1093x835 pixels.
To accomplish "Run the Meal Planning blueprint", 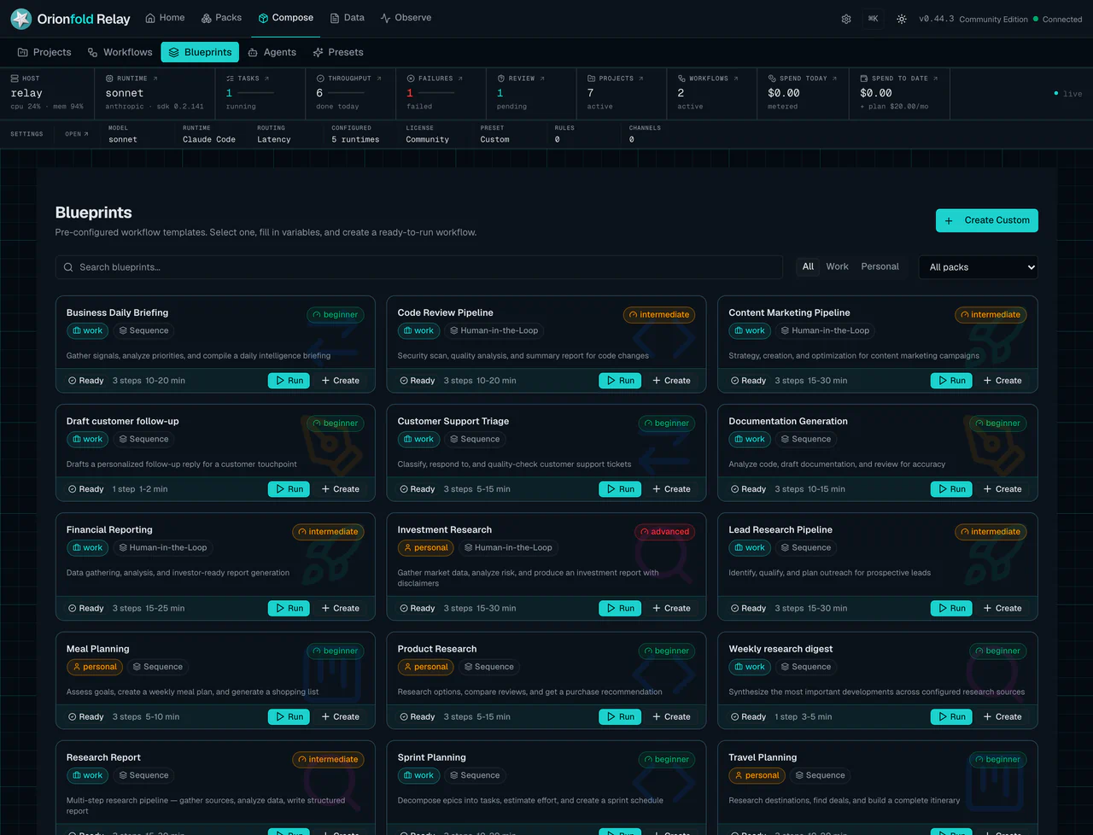I will click(289, 717).
